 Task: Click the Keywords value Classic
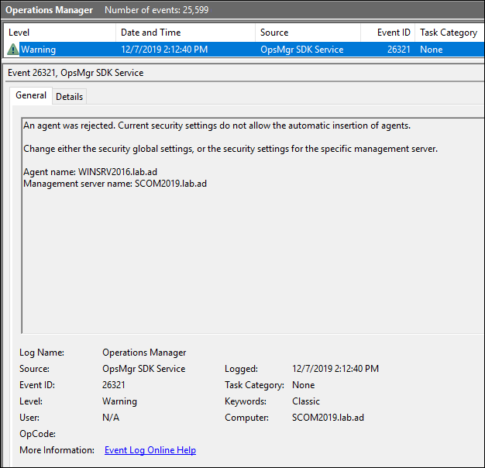[307, 401]
